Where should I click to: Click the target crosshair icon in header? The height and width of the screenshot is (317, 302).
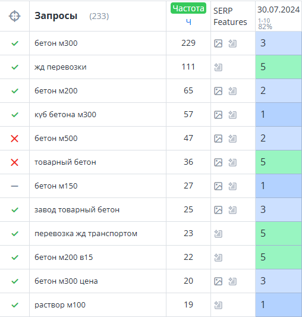point(14,16)
